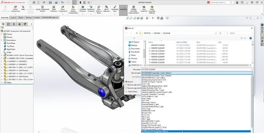Open the ConfigurationManager tab icon

click(x=14, y=24)
